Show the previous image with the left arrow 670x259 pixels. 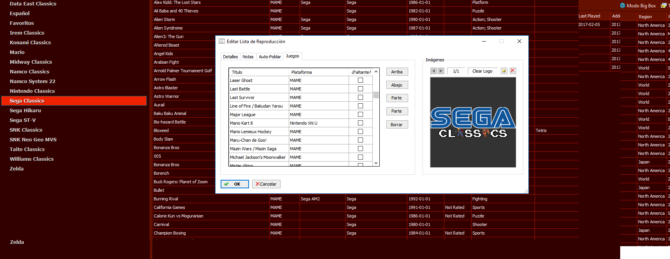coord(434,71)
